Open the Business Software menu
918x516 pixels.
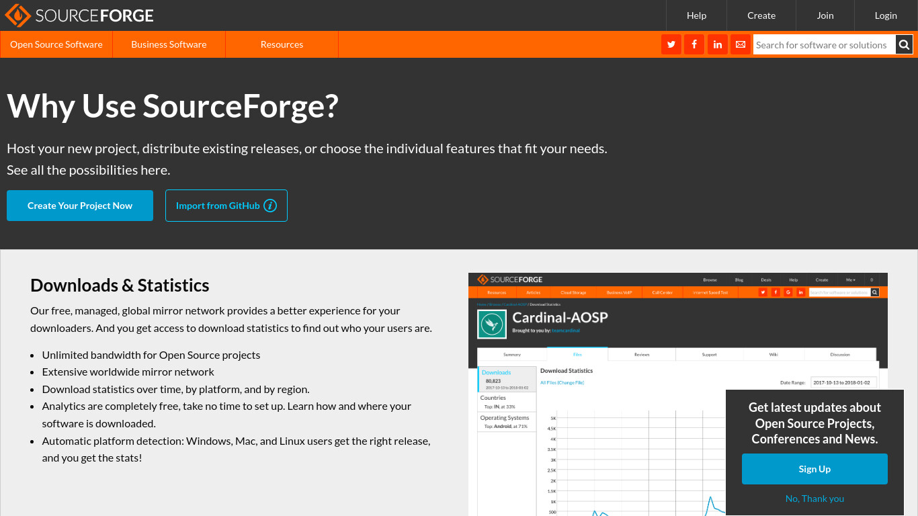tap(169, 44)
